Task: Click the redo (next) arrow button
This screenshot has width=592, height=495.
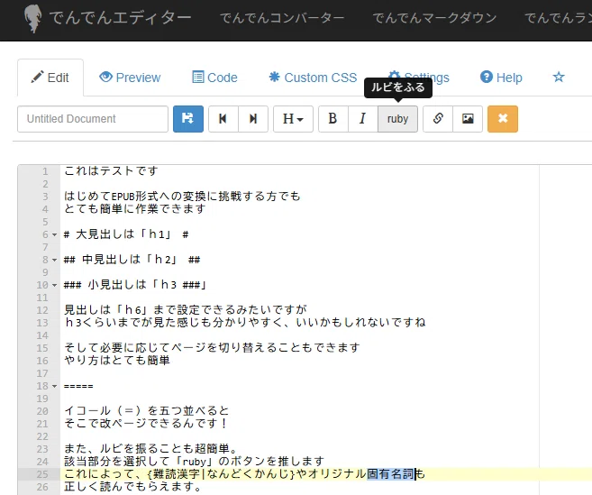Action: (253, 119)
